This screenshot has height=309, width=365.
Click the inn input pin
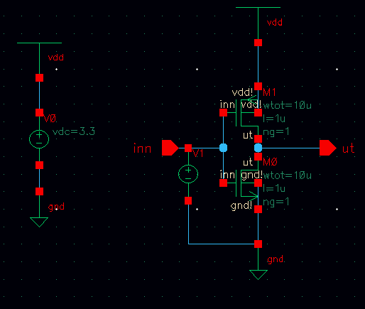pos(170,148)
